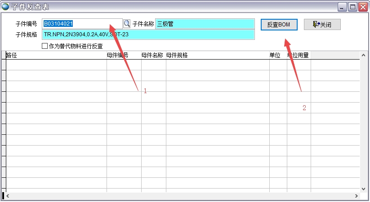
Task: Click the 母件规格 column header
Action: (217, 55)
